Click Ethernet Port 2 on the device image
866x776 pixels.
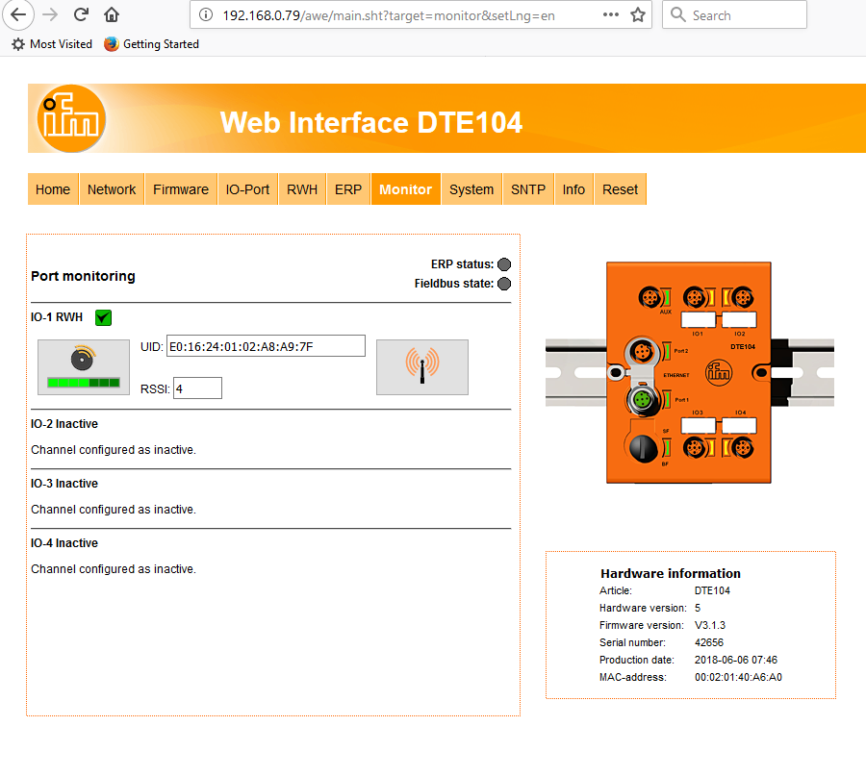642,352
